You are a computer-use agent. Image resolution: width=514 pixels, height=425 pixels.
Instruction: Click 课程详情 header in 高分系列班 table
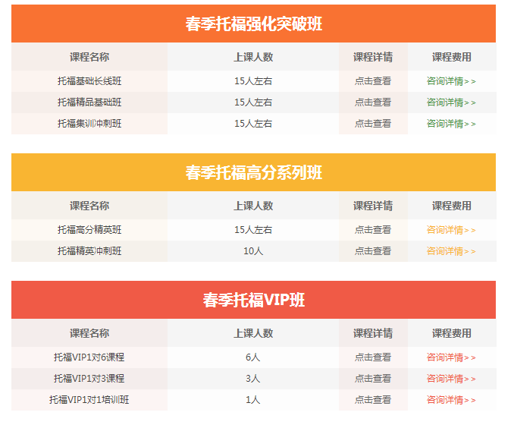[x=373, y=206]
